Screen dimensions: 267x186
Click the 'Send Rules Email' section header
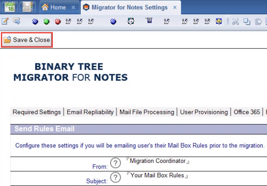(139, 129)
